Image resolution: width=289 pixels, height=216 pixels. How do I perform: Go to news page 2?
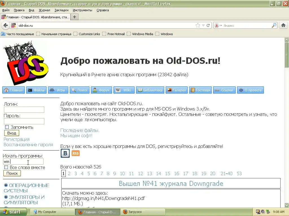[69, 174]
